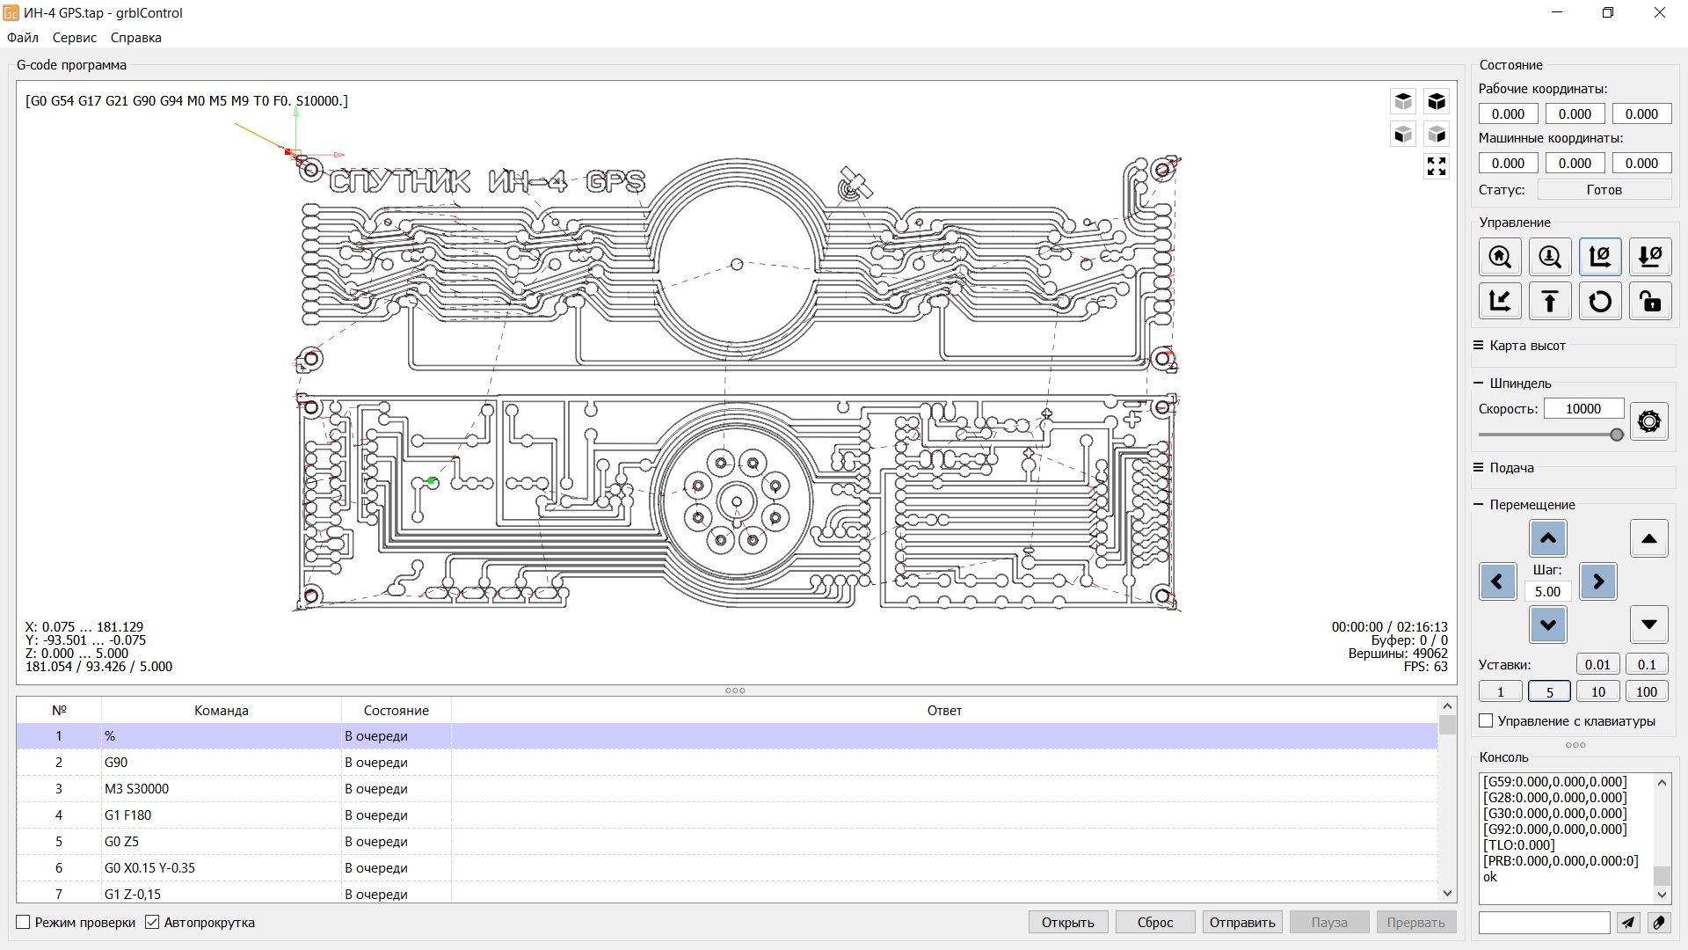The image size is (1688, 950).
Task: Click the spindle speed slider
Action: (x=1547, y=435)
